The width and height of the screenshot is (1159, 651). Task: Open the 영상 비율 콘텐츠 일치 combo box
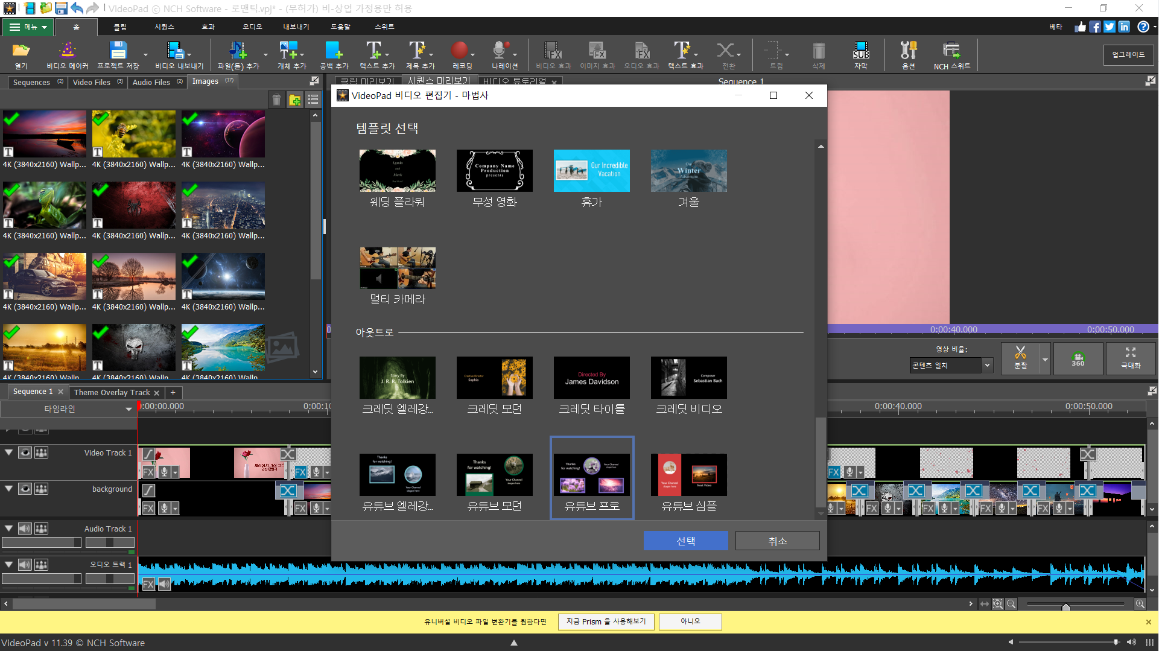pos(950,365)
